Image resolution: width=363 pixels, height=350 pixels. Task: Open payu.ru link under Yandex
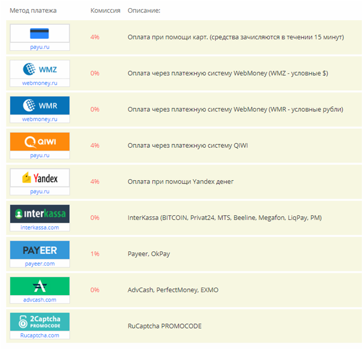(x=39, y=191)
